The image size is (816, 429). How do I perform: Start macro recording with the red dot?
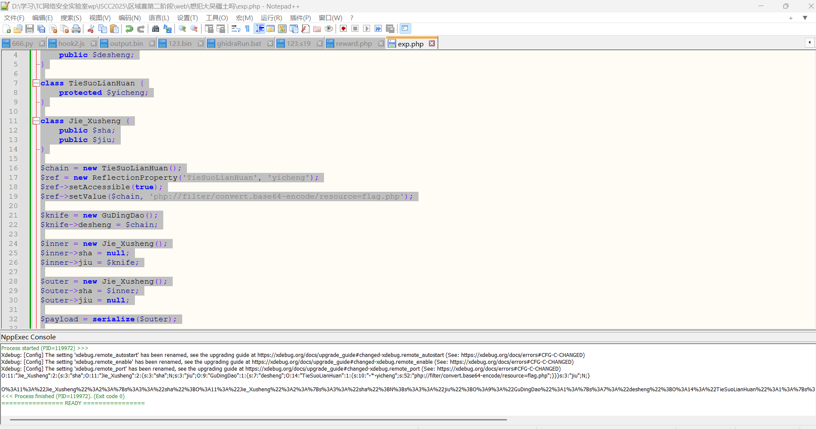(x=343, y=29)
